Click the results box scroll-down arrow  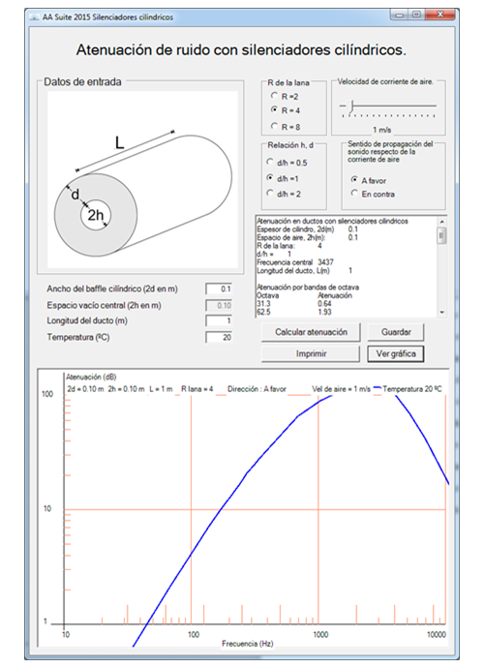tap(441, 313)
